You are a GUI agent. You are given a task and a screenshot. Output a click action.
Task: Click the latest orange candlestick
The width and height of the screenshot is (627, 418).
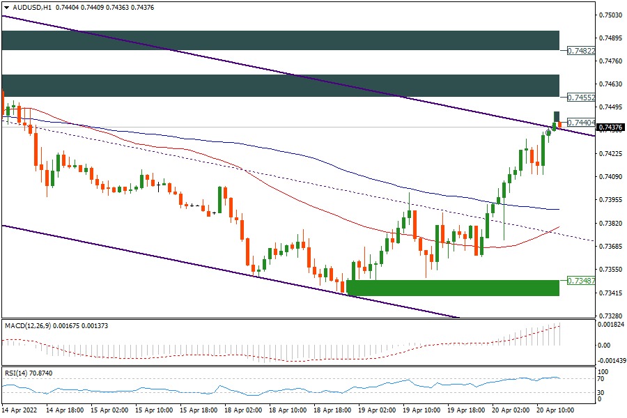559,125
